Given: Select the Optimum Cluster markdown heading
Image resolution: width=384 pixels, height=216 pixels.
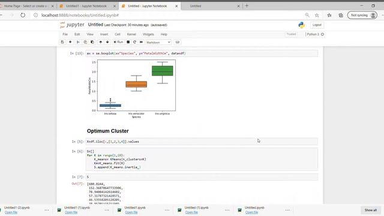Looking at the screenshot, I should (108, 131).
